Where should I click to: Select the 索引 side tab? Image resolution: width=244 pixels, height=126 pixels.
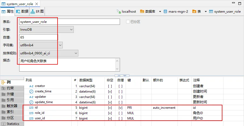(x=12, y=112)
